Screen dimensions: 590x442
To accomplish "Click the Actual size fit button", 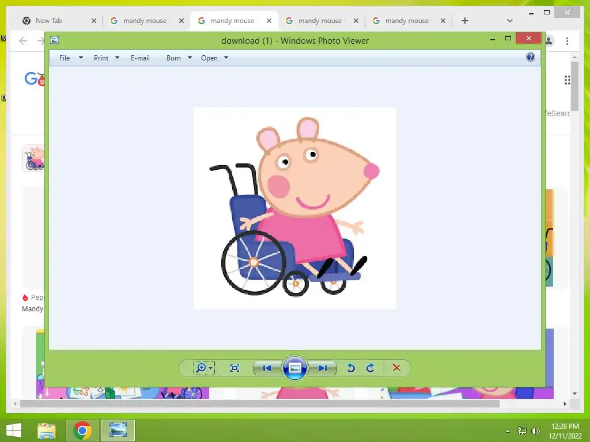I will [x=235, y=368].
